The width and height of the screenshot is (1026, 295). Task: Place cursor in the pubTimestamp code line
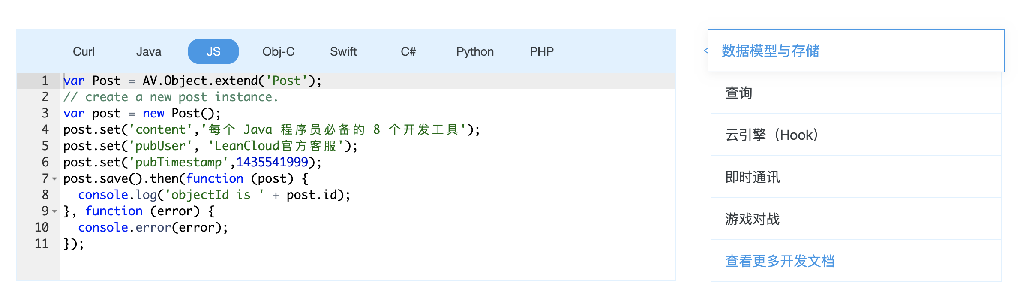[x=193, y=162]
